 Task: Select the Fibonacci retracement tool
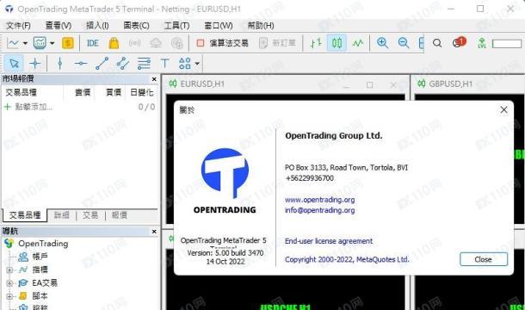(144, 63)
